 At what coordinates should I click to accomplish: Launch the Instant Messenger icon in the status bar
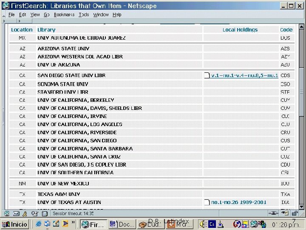click(x=25, y=213)
